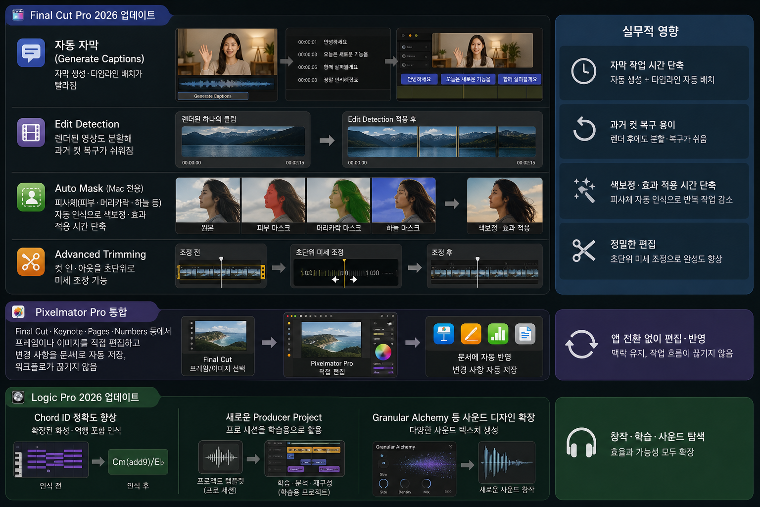Select the 안녕하세요 caption clip in the timeline

coord(419,79)
